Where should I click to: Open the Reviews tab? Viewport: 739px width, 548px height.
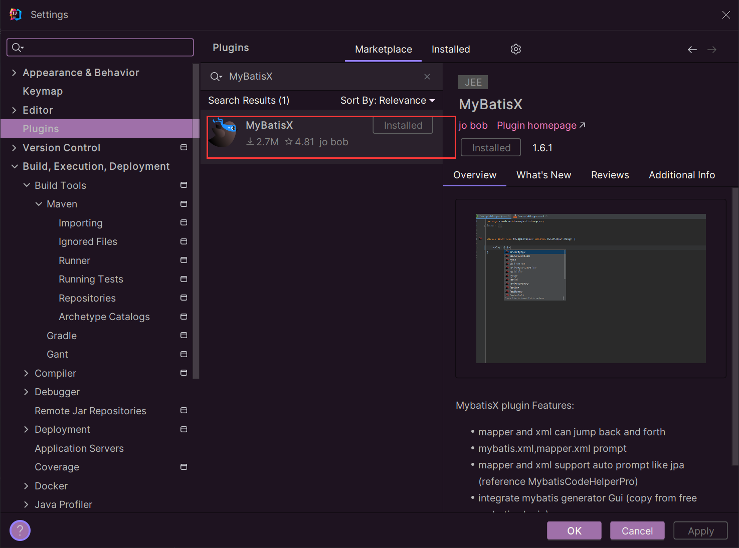tap(610, 175)
